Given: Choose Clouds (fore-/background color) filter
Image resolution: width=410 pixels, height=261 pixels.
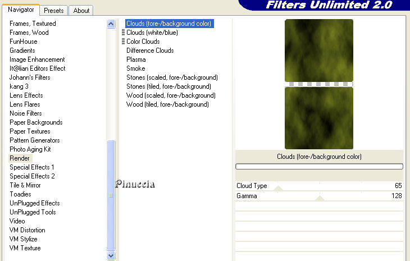Looking at the screenshot, I should (x=169, y=24).
